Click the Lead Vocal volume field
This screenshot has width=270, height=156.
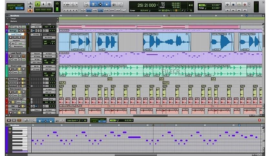click(x=49, y=41)
